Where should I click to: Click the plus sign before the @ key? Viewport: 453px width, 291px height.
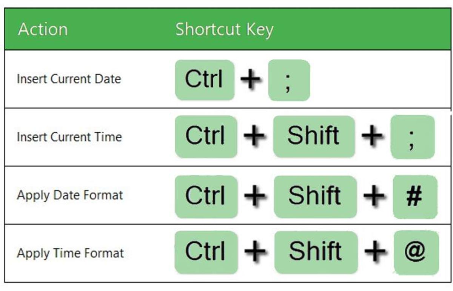376,253
